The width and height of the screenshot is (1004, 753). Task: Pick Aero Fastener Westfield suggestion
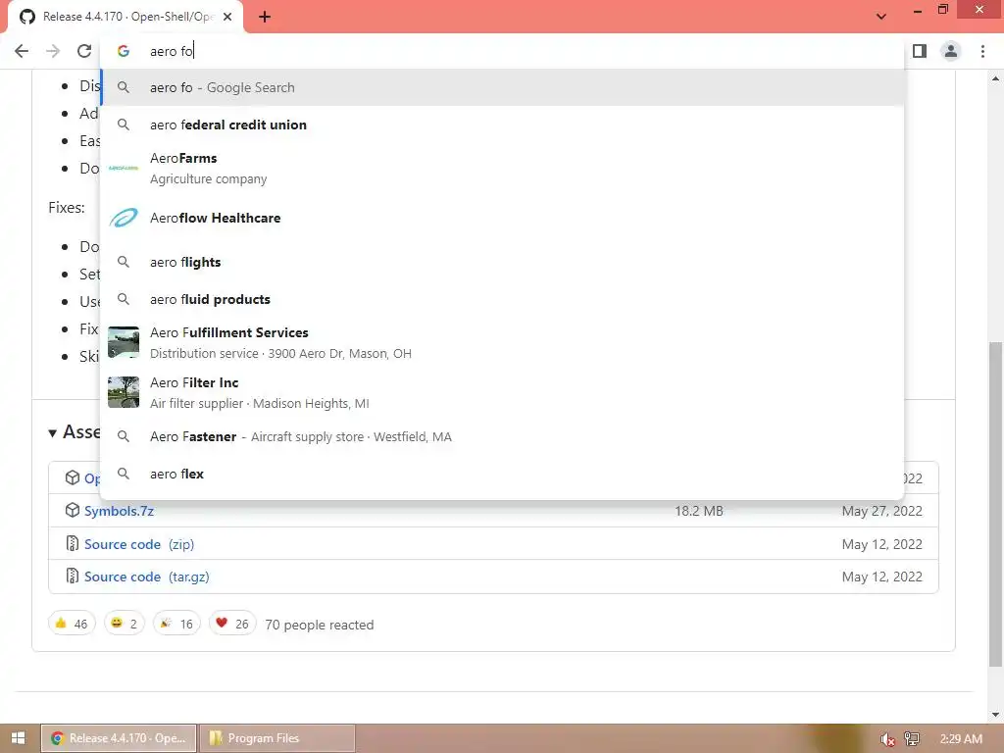coord(502,436)
